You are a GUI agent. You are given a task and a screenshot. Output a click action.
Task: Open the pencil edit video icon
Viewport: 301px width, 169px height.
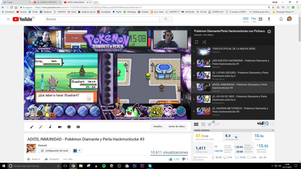(x=32, y=127)
